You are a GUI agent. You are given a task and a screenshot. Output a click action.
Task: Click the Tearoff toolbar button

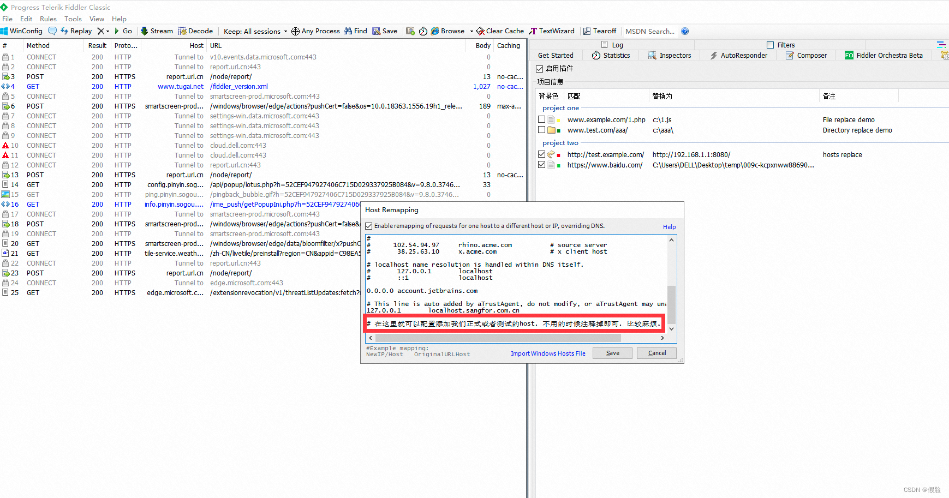click(600, 31)
